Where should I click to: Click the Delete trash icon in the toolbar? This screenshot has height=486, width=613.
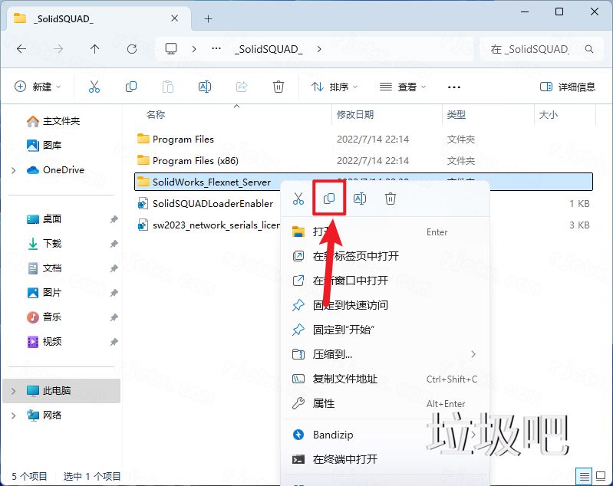[278, 87]
